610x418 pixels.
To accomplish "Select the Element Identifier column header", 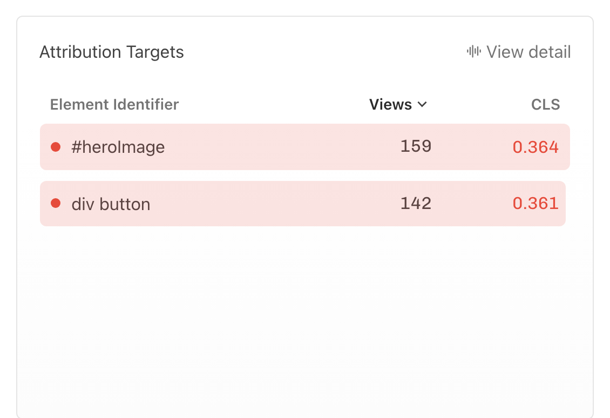I will coord(114,104).
